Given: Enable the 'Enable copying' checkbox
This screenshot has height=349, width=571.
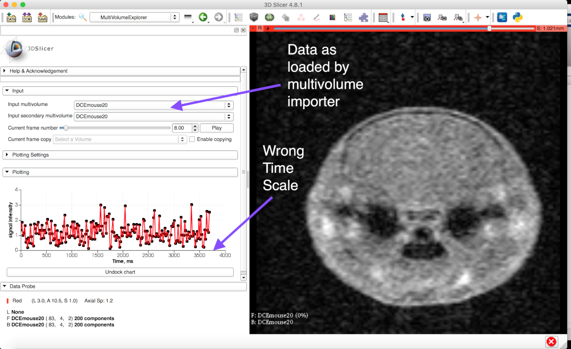Looking at the screenshot, I should point(192,140).
